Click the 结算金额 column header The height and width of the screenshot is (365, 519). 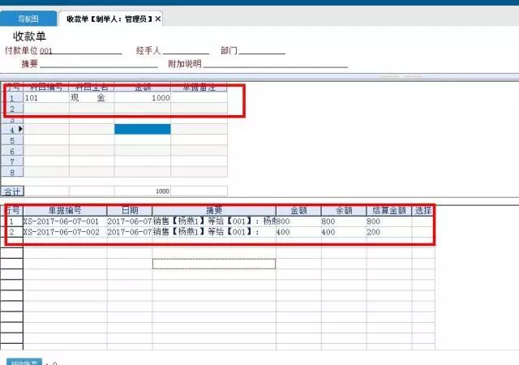tap(388, 210)
